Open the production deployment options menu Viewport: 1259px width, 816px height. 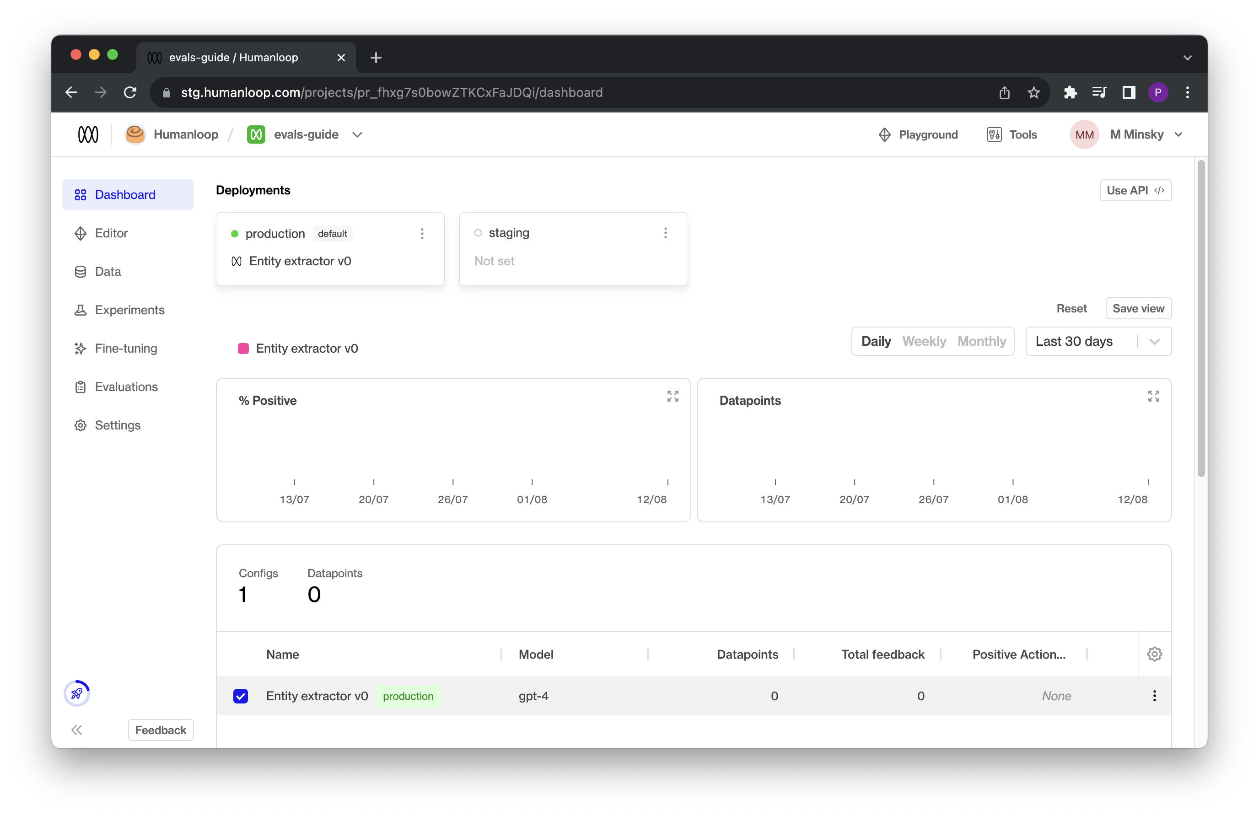click(x=422, y=233)
